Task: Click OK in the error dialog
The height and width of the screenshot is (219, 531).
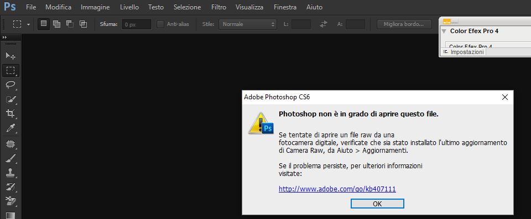Action: (377, 204)
